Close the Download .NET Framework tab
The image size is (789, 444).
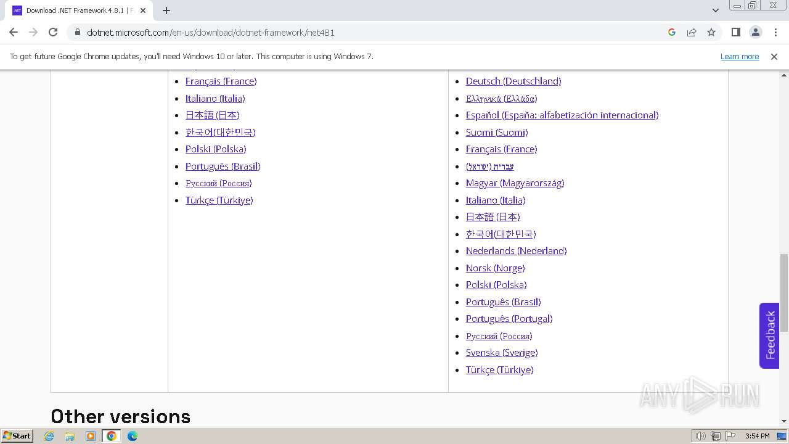click(142, 10)
